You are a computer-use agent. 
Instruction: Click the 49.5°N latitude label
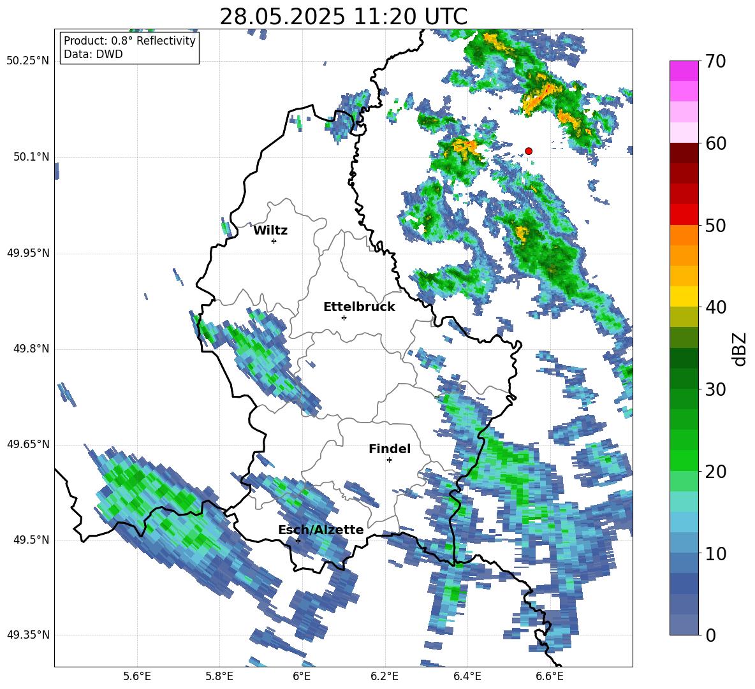coord(31,540)
